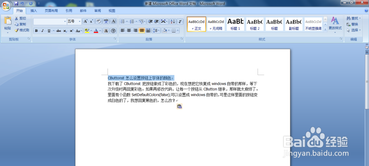Open numbered list style dropdown arrow
Viewport: 369px width, 166px height.
136,22
